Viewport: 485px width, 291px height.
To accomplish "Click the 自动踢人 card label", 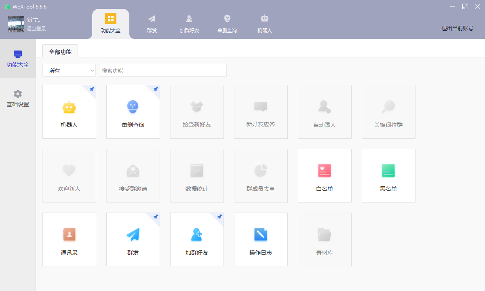I will 325,125.
